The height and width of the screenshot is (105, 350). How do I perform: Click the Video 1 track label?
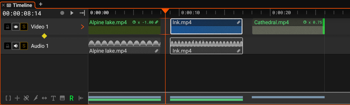39,27
